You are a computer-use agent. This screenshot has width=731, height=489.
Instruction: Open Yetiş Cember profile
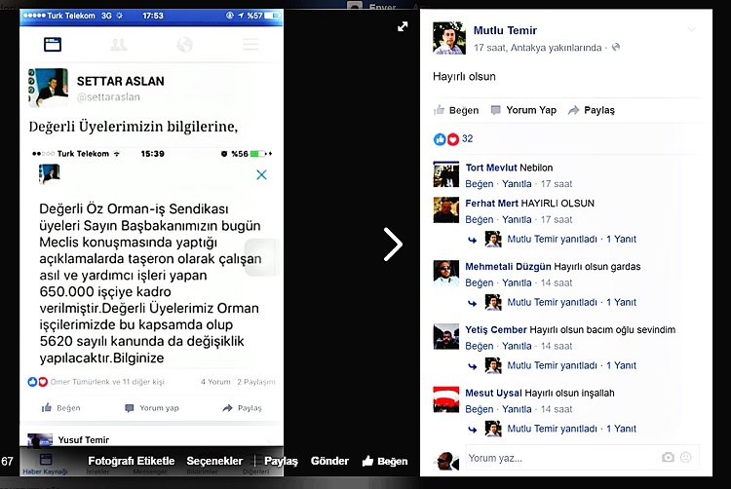[x=496, y=330]
